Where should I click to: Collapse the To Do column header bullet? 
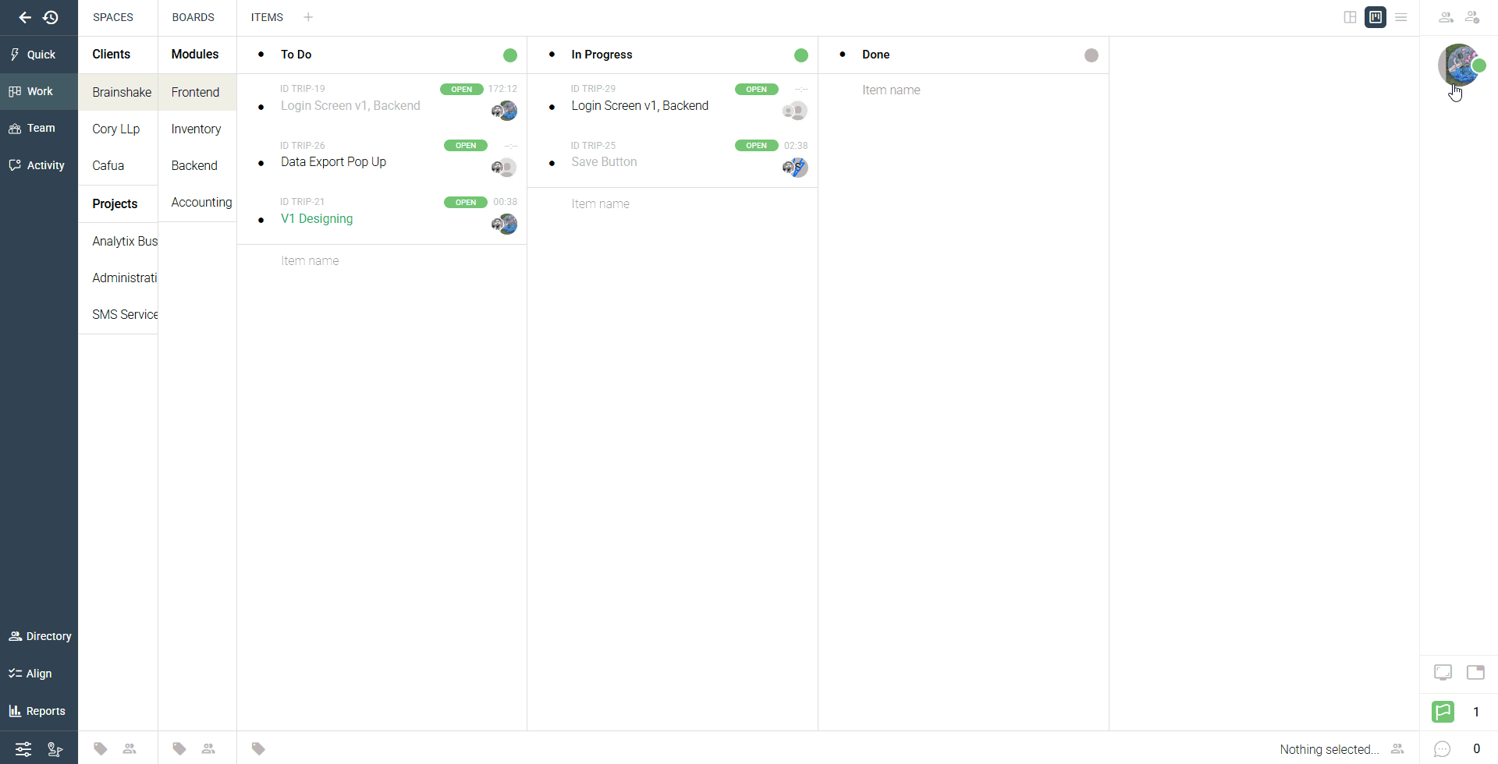tap(261, 55)
